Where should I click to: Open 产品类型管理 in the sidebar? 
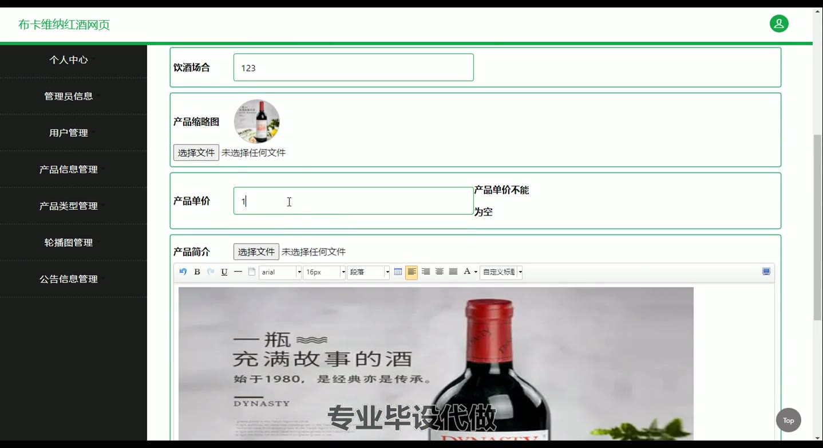[x=69, y=206]
